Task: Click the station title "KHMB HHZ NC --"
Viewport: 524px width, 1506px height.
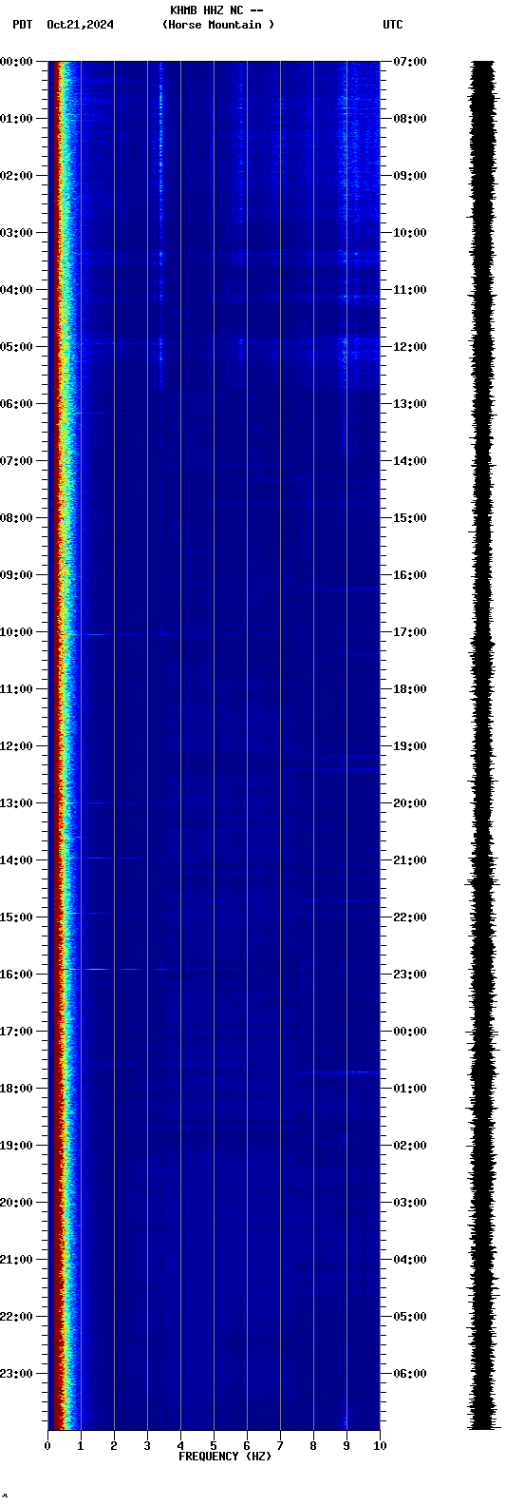Action: click(216, 10)
